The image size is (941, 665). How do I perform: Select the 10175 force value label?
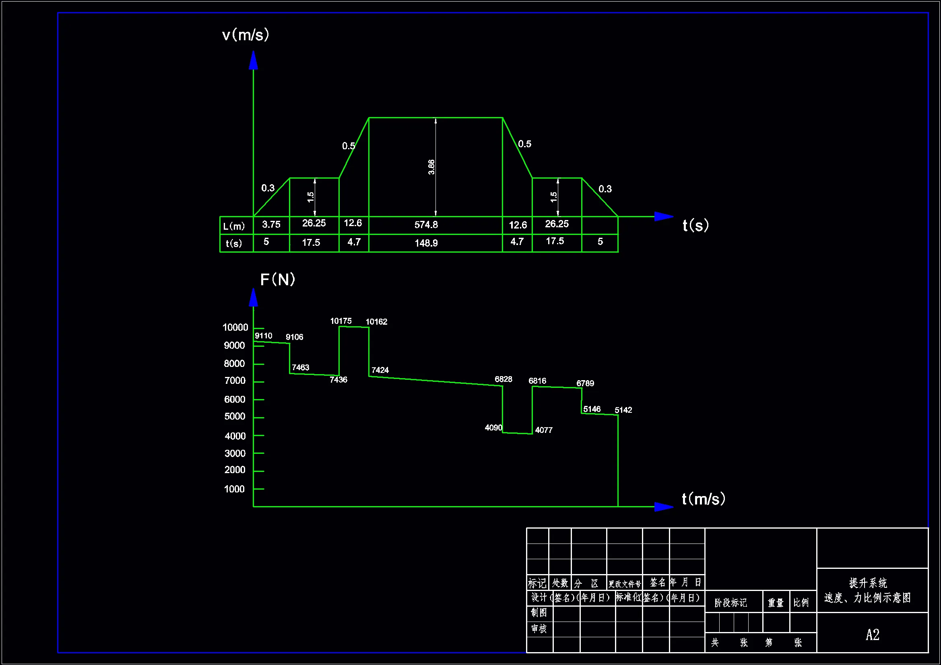click(340, 321)
